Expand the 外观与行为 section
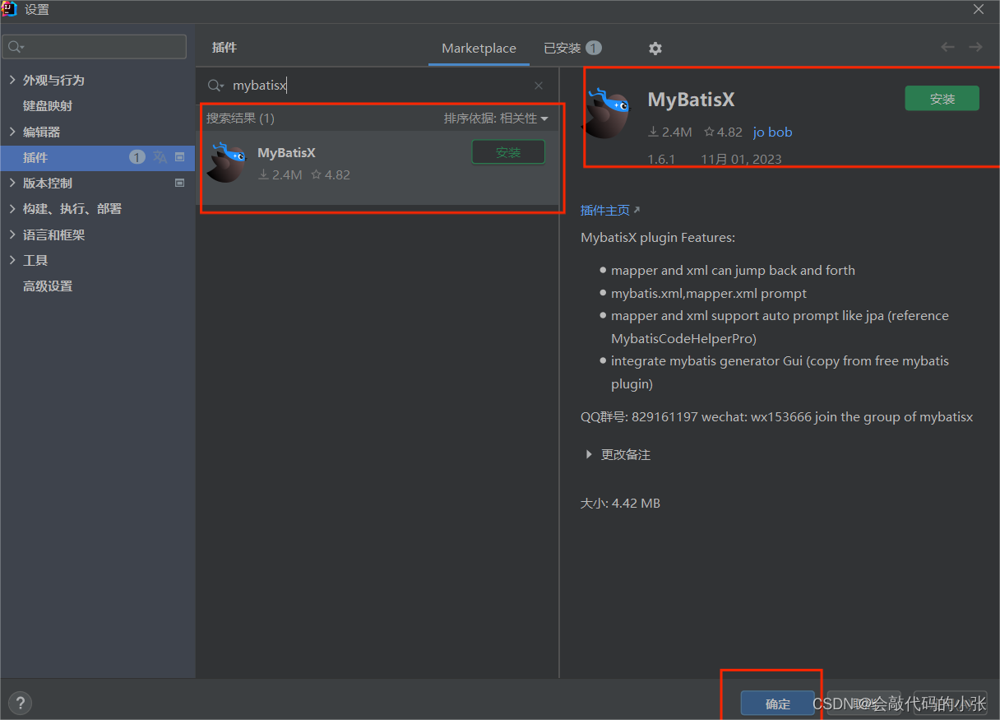 click(x=12, y=80)
